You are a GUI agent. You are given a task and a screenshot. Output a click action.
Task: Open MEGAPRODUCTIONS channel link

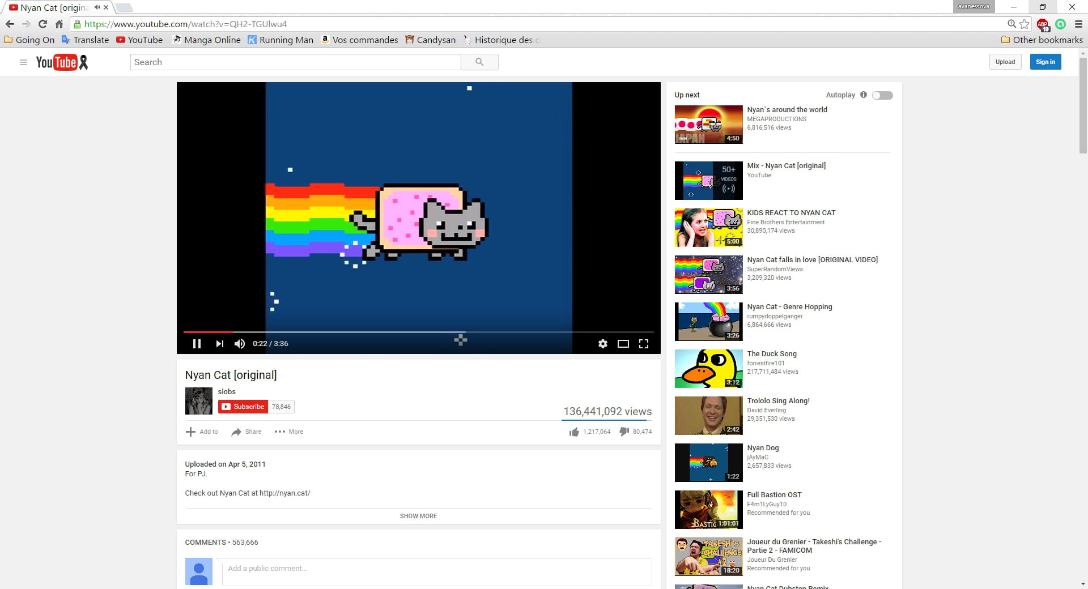776,119
